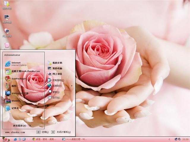
Task: Launch KMPlayer 中文版 from Start menu
Action: 17,93
